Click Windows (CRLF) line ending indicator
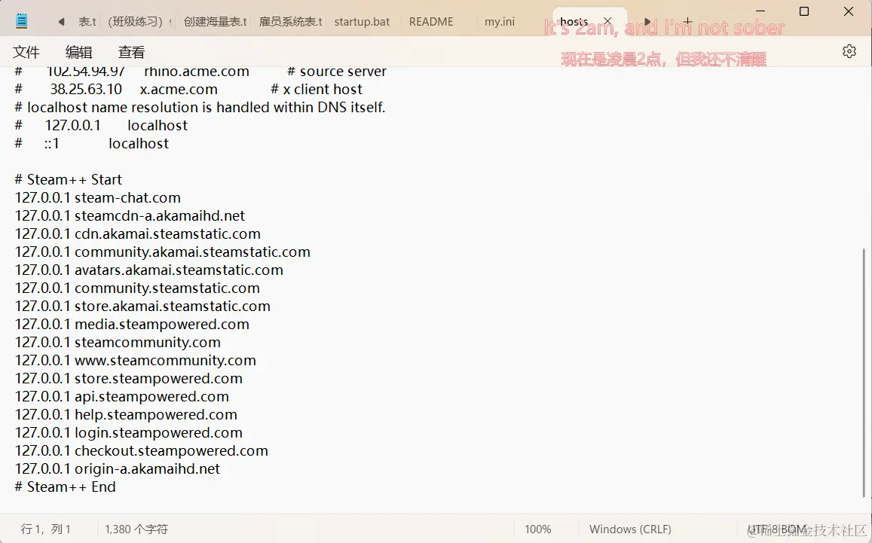 (630, 529)
